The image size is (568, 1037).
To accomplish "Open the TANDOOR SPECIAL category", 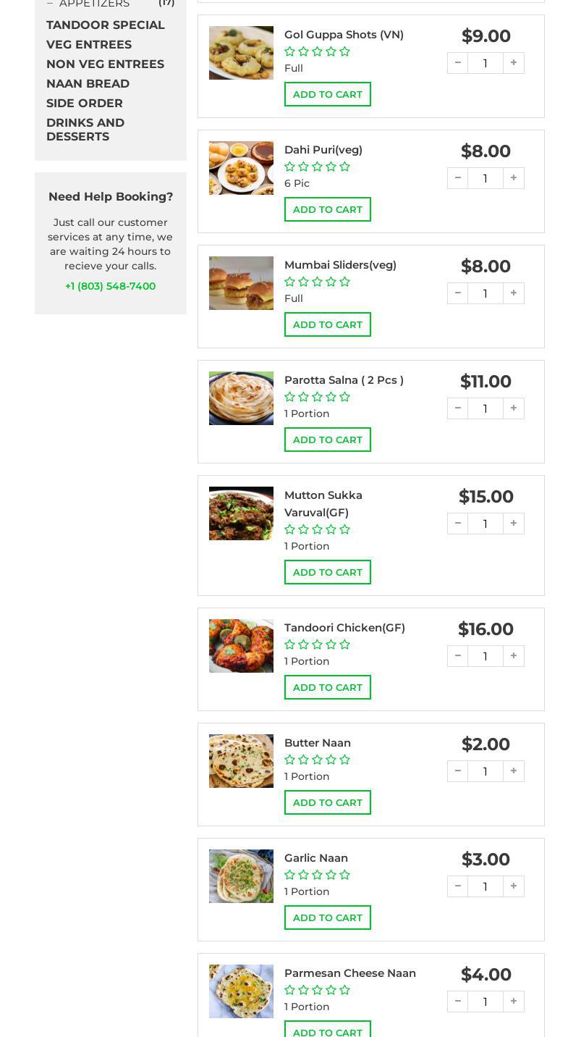I will coord(106,25).
